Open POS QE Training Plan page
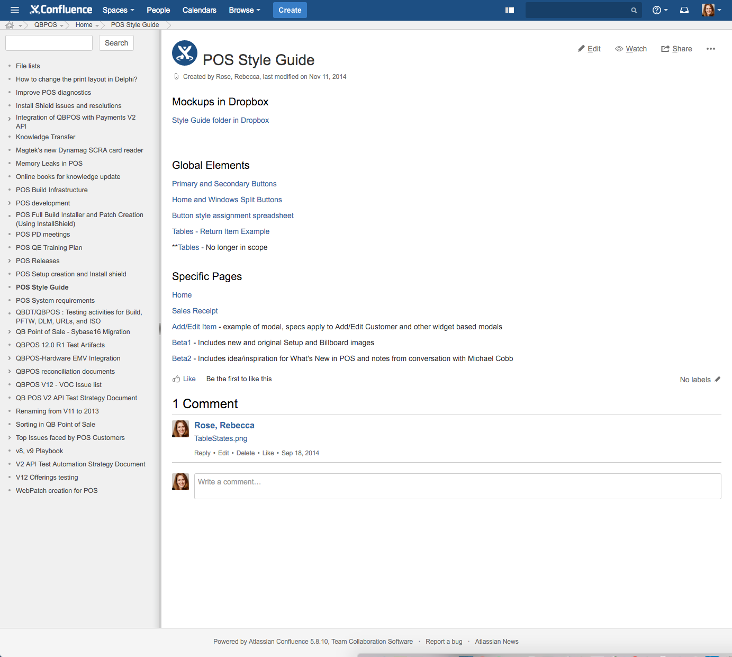This screenshot has height=657, width=732. 49,248
